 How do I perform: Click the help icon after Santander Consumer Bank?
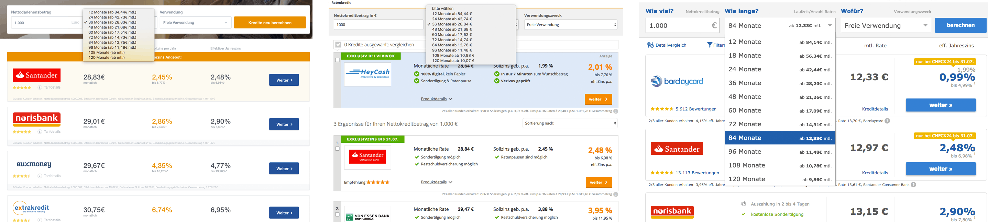pyautogui.click(x=913, y=185)
